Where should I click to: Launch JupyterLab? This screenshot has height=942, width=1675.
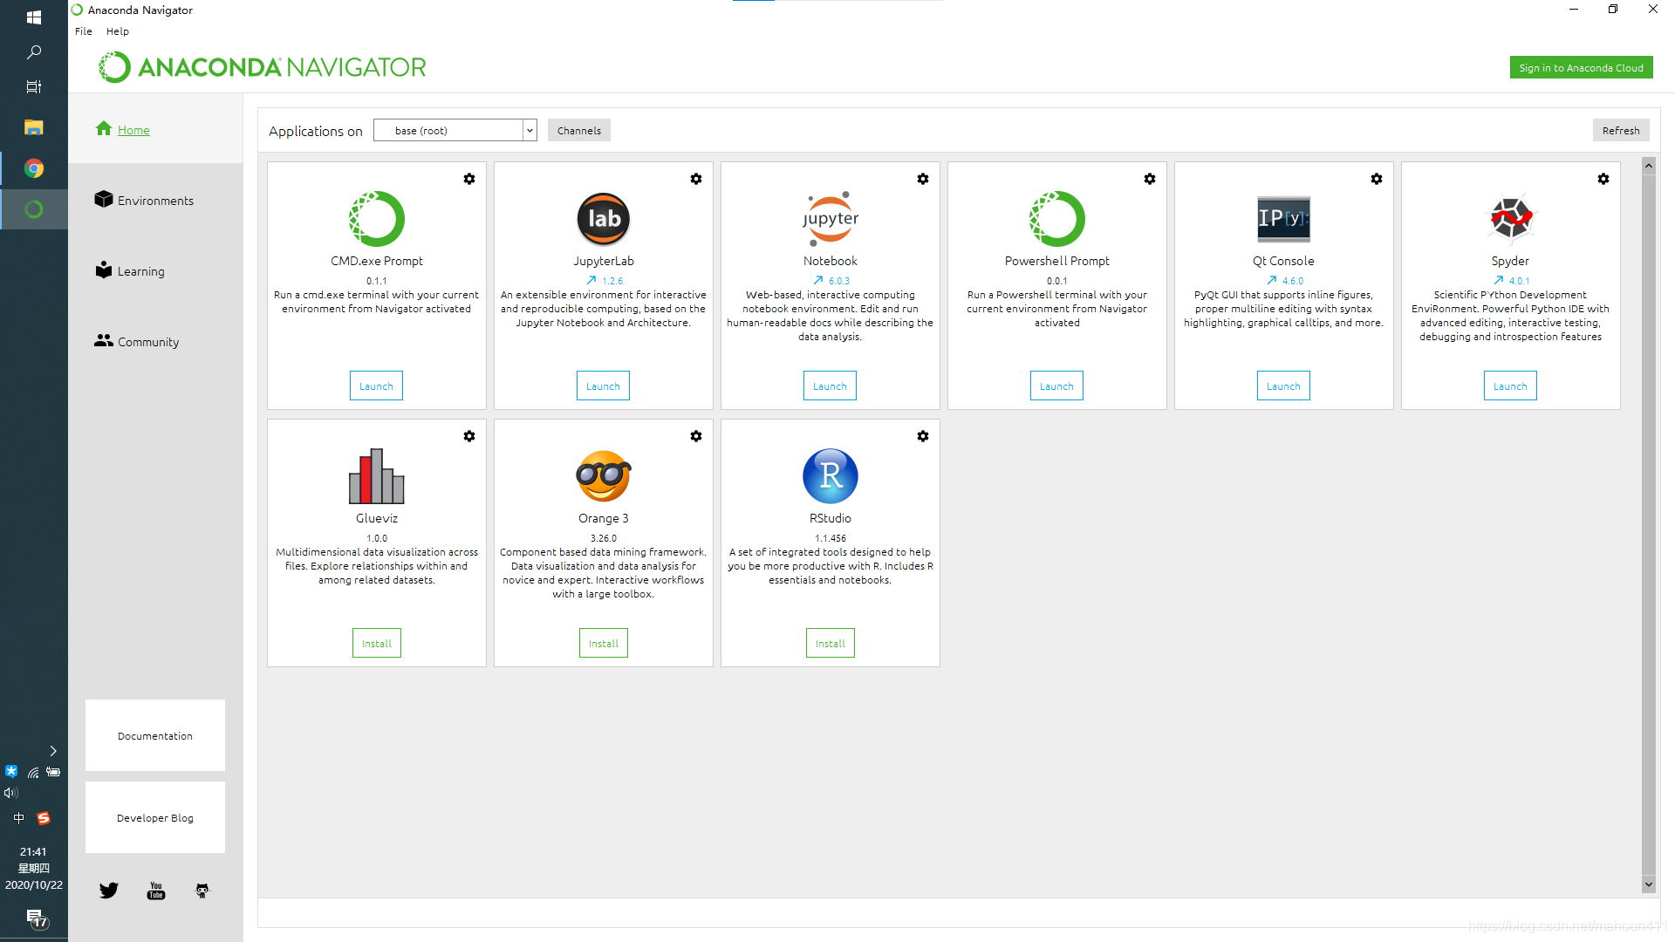point(603,386)
